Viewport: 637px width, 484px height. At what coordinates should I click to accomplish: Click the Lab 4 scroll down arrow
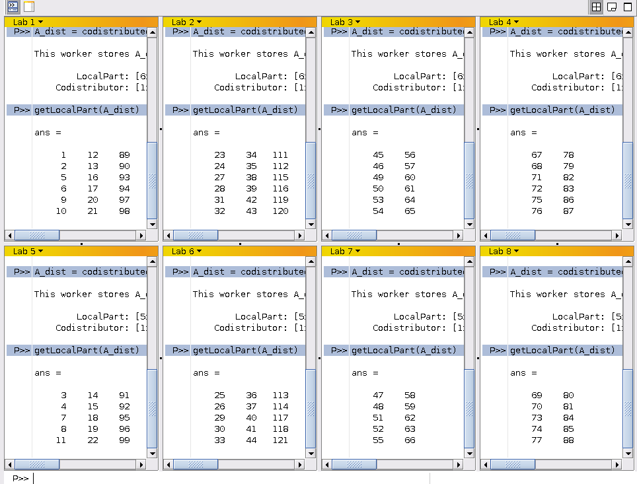pos(628,224)
